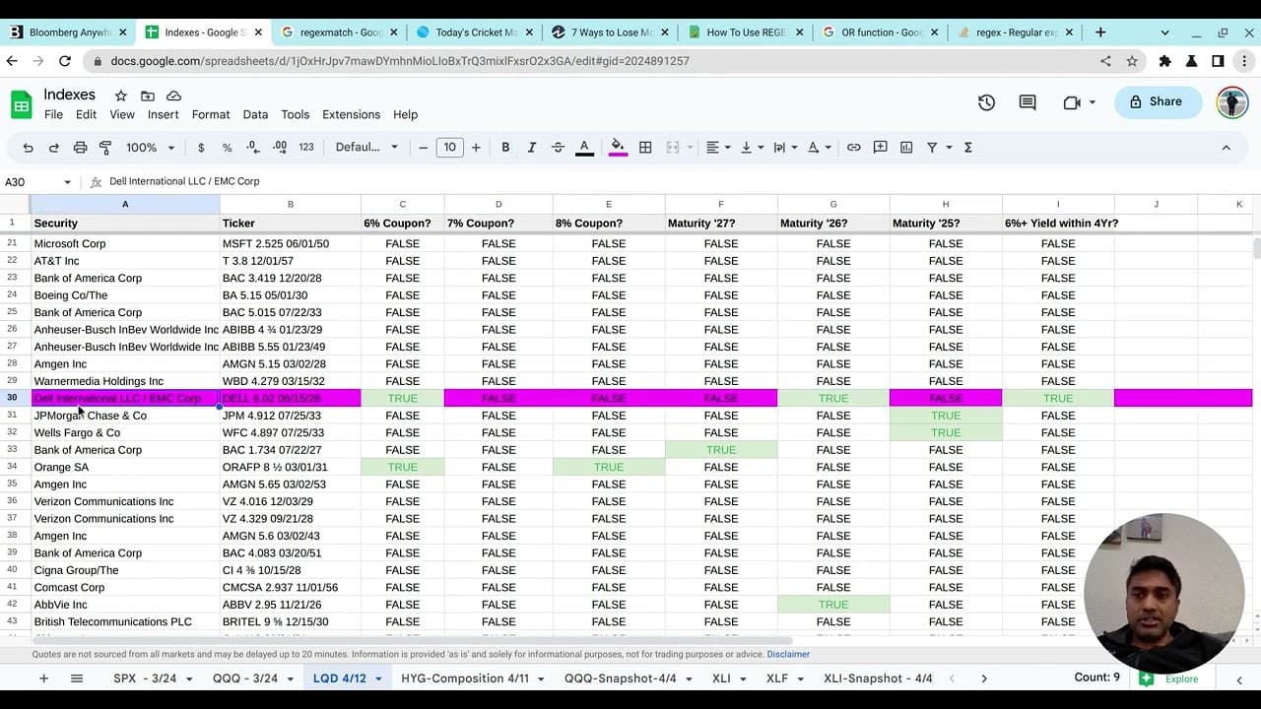Image resolution: width=1261 pixels, height=709 pixels.
Task: Print the spreadsheet
Action: 80,148
